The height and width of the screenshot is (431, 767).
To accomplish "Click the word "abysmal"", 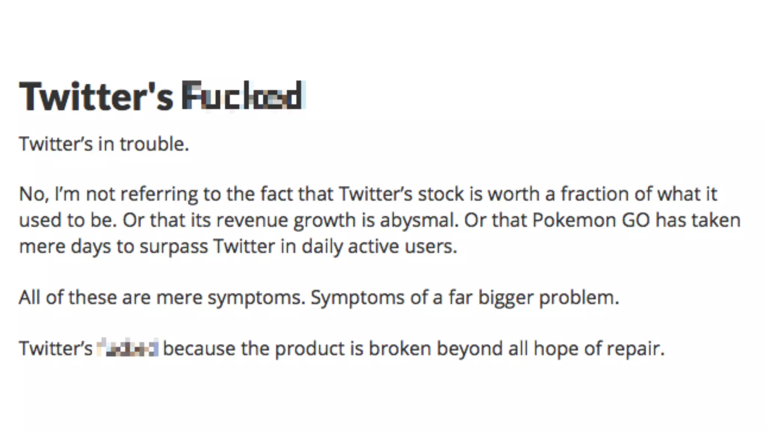I will 419,220.
